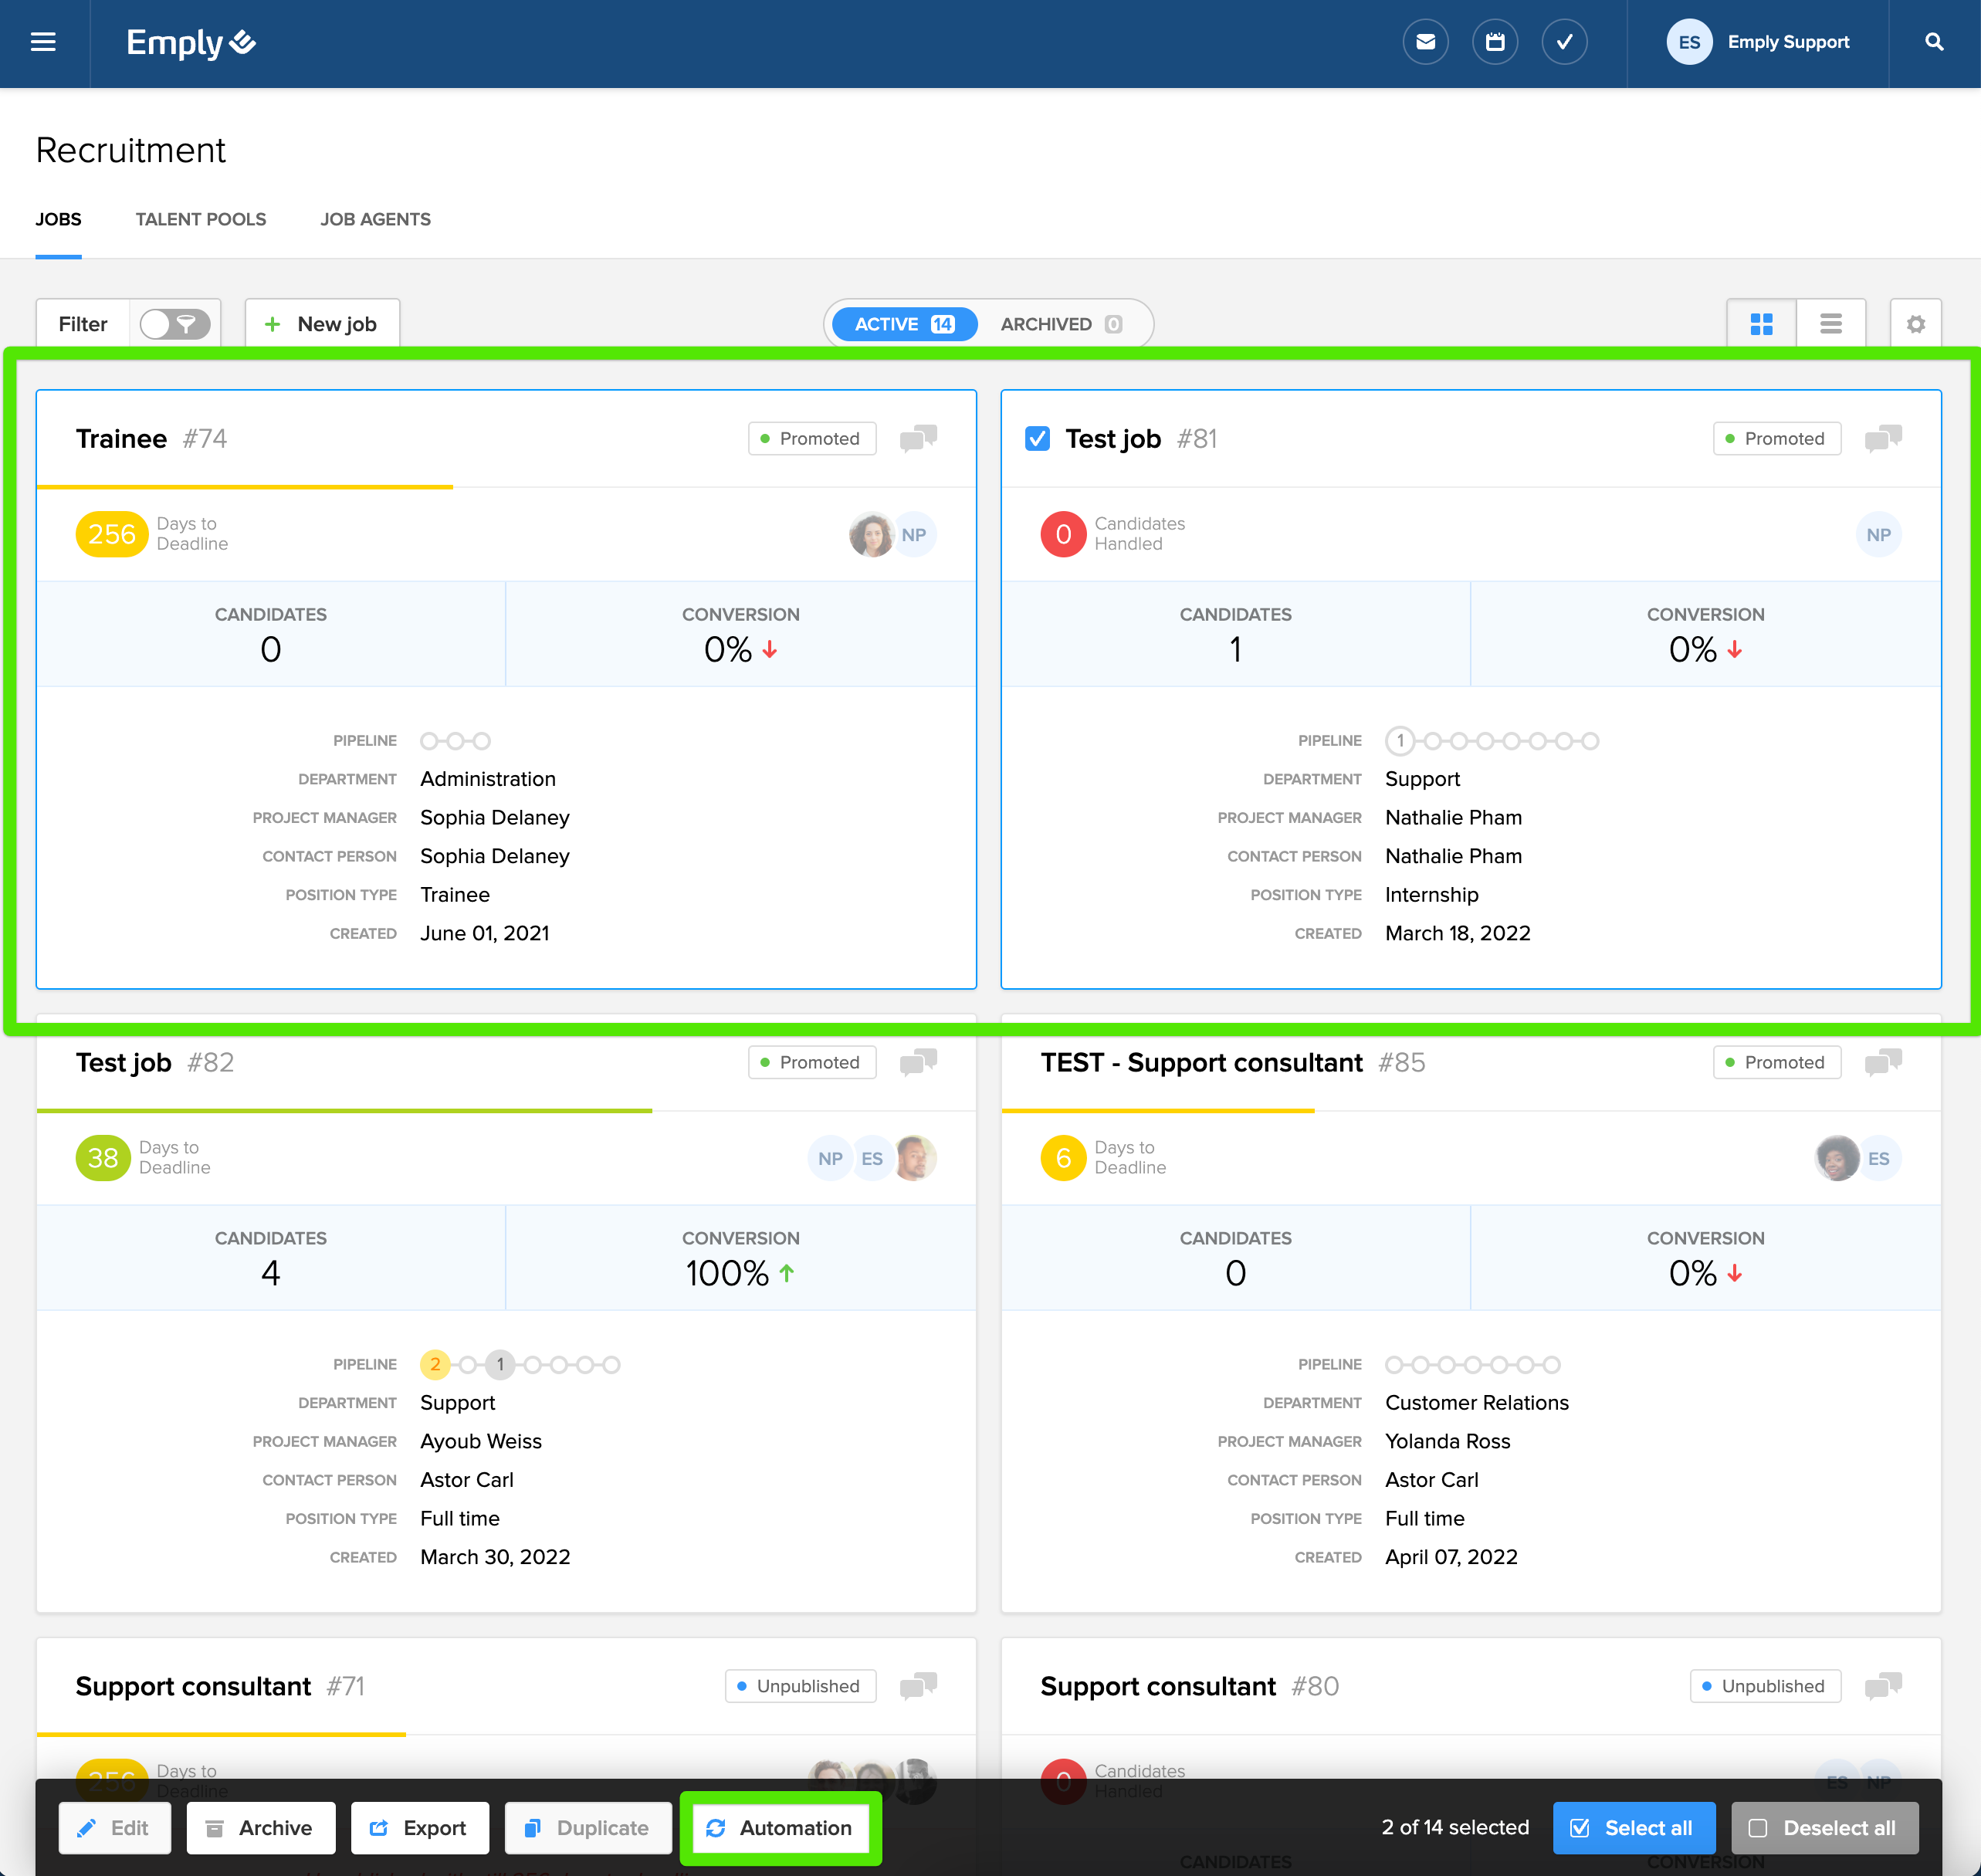Click the search magnifier icon
The width and height of the screenshot is (1981, 1876).
[x=1934, y=42]
